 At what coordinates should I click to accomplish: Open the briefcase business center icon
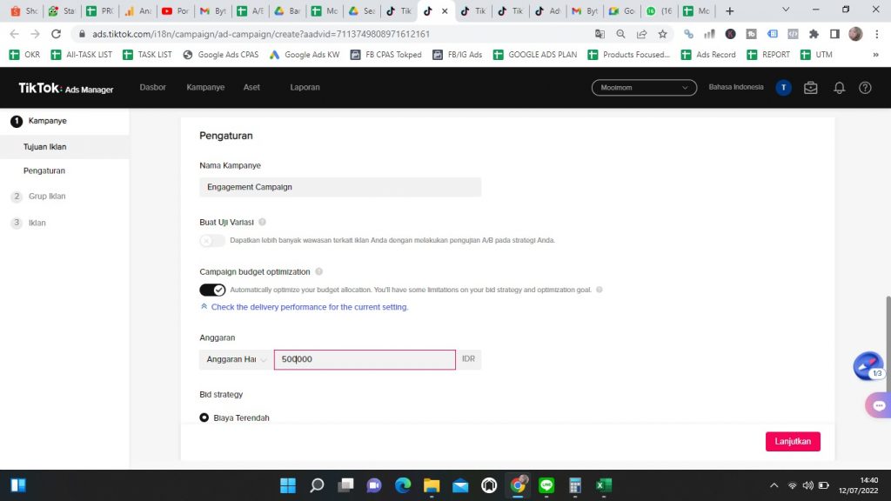tap(811, 88)
